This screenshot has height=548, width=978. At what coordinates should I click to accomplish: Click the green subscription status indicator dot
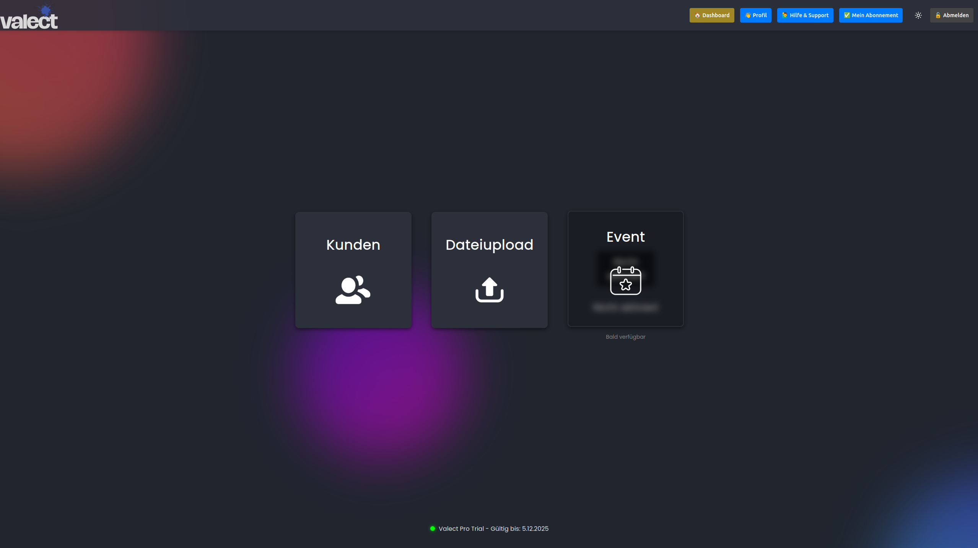433,529
